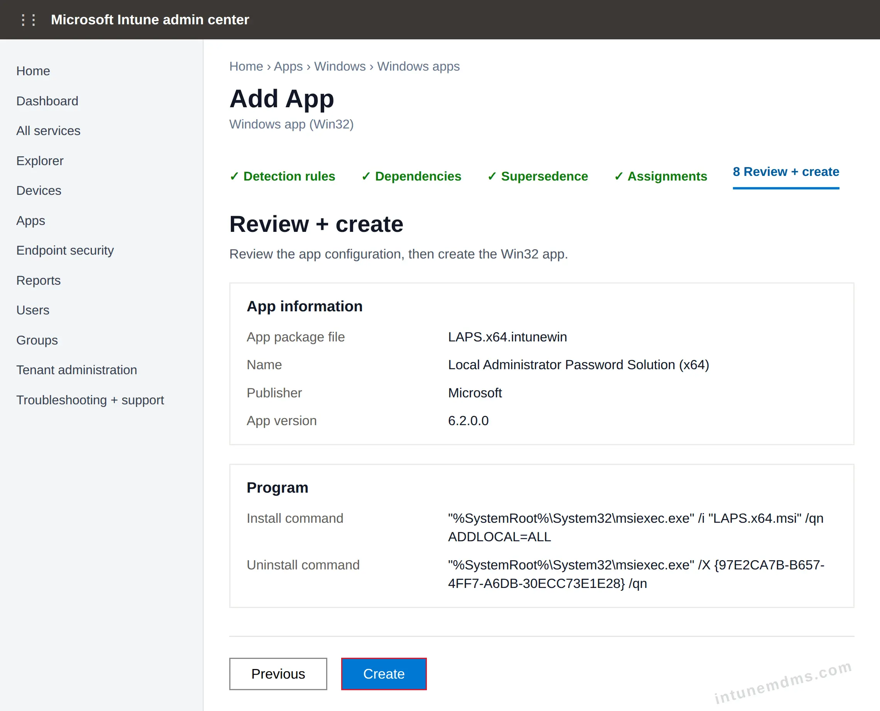Select Users in the sidebar
This screenshot has width=880, height=711.
click(33, 310)
